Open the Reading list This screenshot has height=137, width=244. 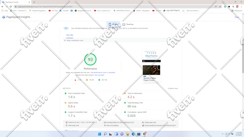pyautogui.click(x=237, y=11)
